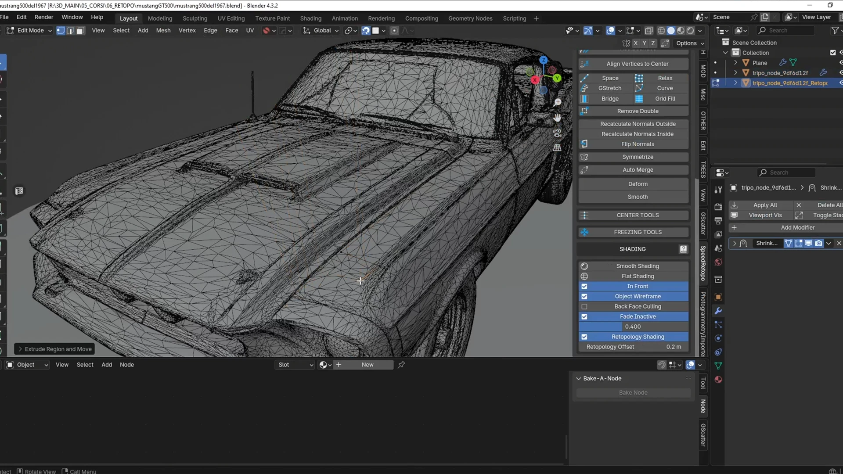Switch to solid viewport shading
The height and width of the screenshot is (474, 843).
(x=671, y=31)
